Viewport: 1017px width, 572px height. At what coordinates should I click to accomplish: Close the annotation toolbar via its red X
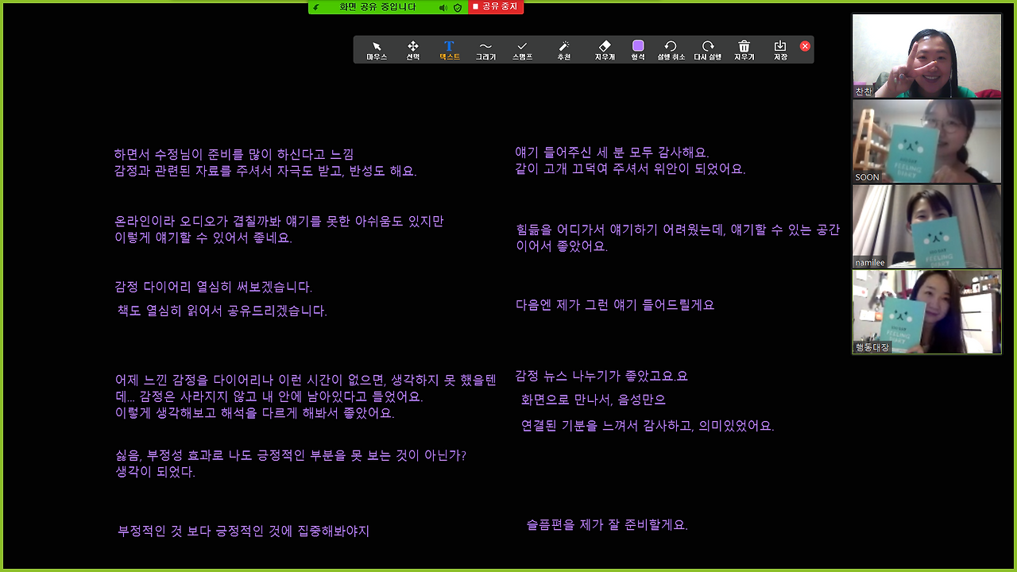[804, 46]
